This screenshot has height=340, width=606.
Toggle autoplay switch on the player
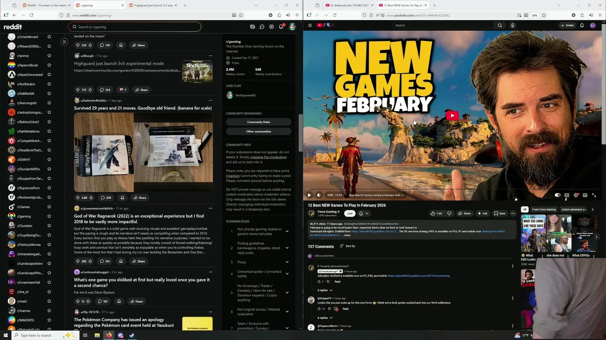point(558,195)
